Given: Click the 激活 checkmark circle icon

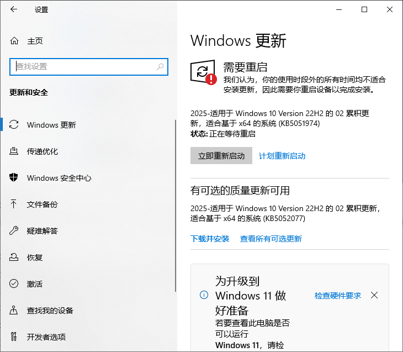Looking at the screenshot, I should click(x=14, y=283).
